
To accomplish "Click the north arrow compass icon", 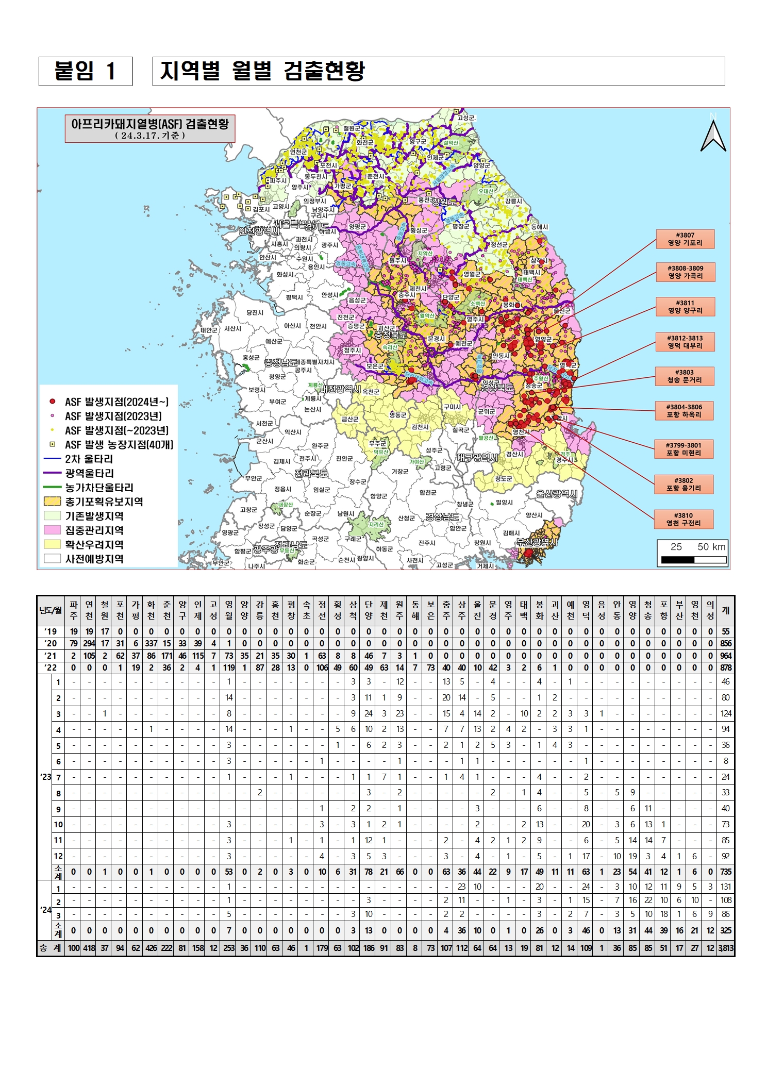I will pyautogui.click(x=713, y=135).
